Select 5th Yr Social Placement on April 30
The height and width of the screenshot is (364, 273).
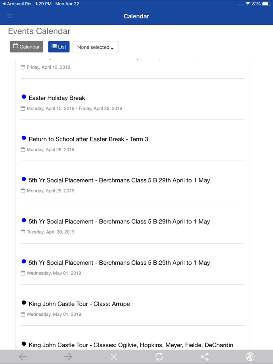tap(119, 221)
